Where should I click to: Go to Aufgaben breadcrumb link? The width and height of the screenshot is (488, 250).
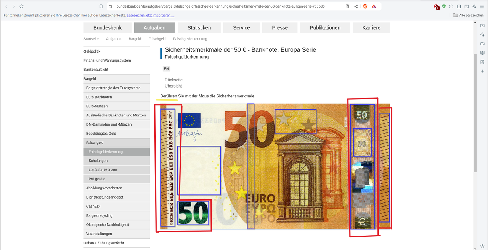pyautogui.click(x=114, y=39)
